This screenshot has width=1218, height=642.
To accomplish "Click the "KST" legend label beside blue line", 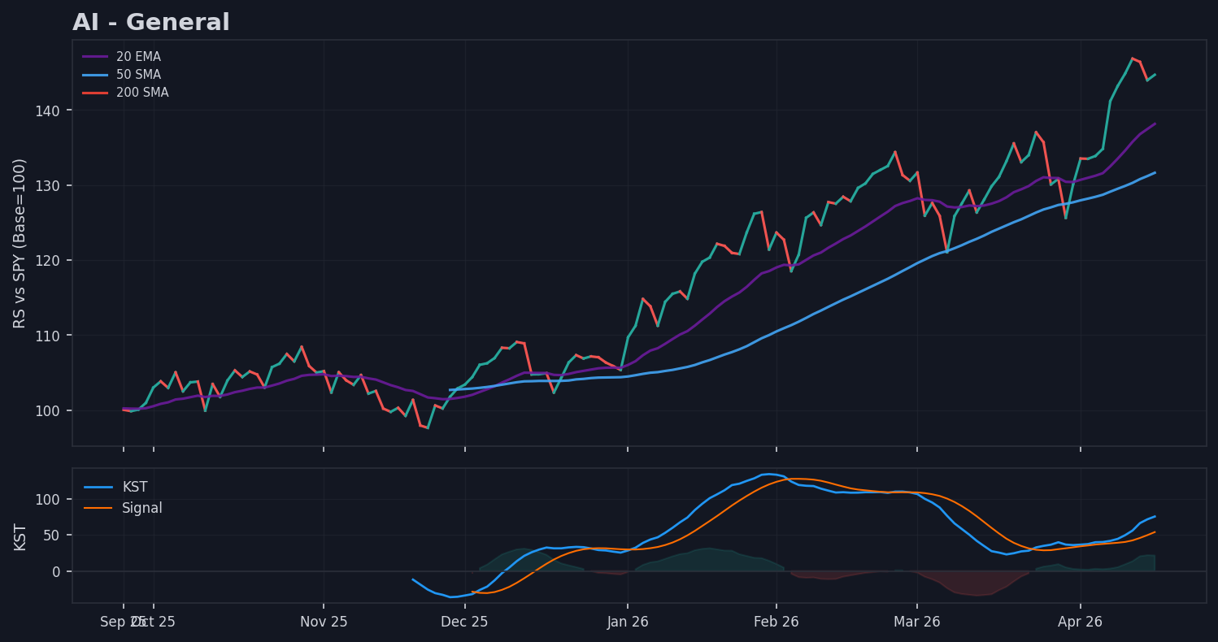I will point(135,487).
